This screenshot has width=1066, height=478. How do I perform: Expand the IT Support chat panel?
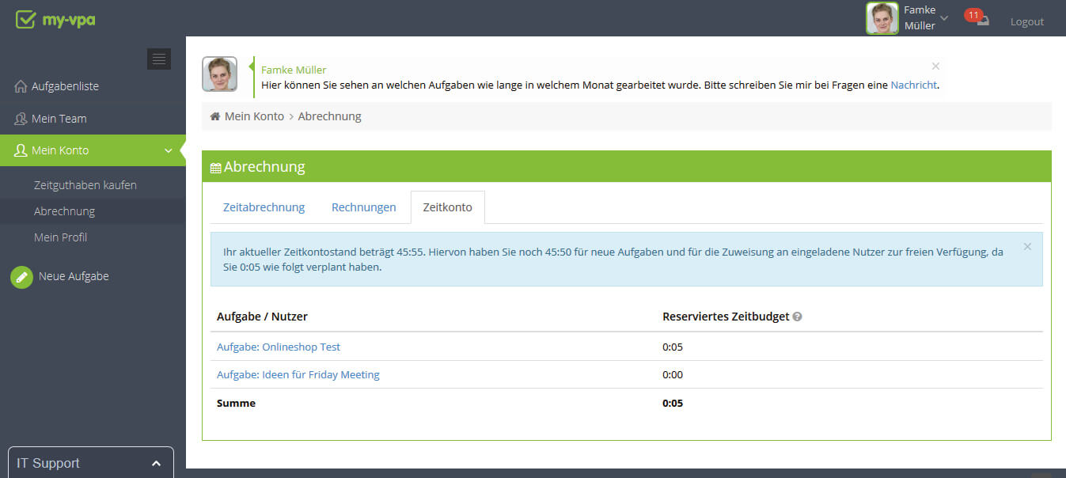tap(90, 463)
